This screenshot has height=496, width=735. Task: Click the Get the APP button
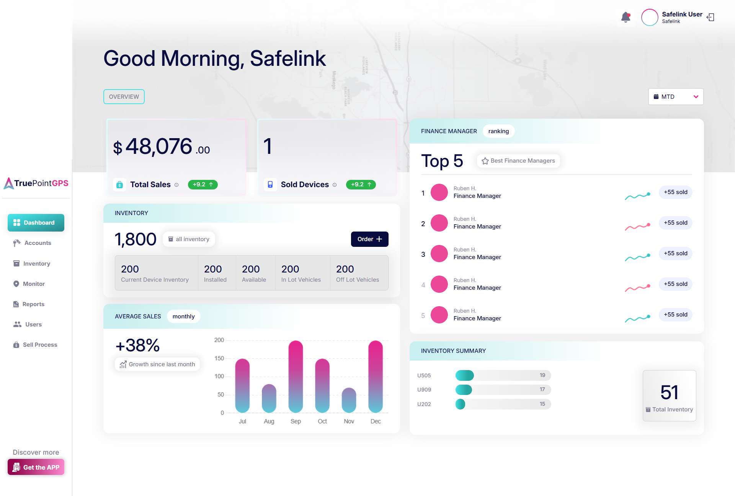point(36,467)
